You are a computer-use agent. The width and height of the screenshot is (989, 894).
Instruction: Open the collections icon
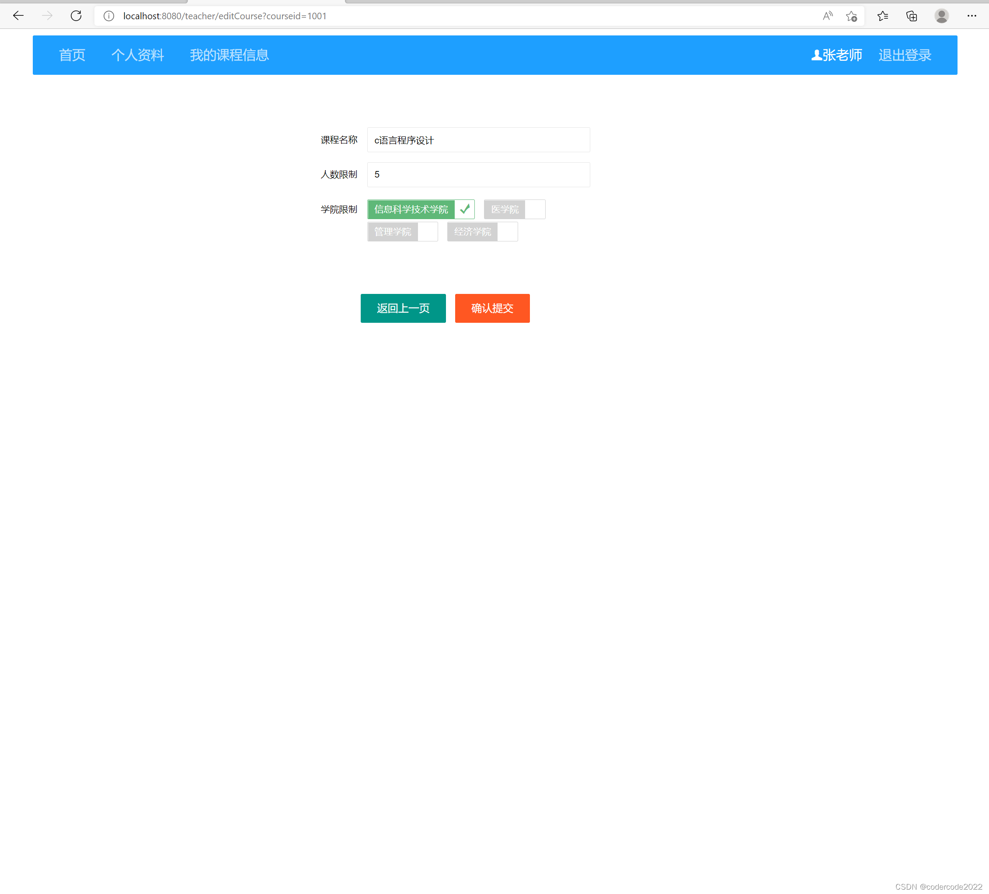tap(912, 16)
